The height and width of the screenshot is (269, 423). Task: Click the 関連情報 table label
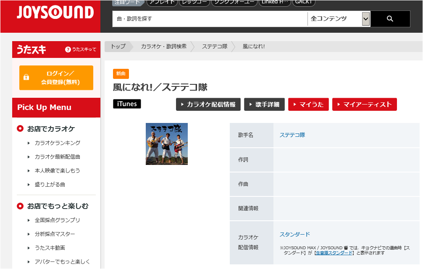(248, 208)
